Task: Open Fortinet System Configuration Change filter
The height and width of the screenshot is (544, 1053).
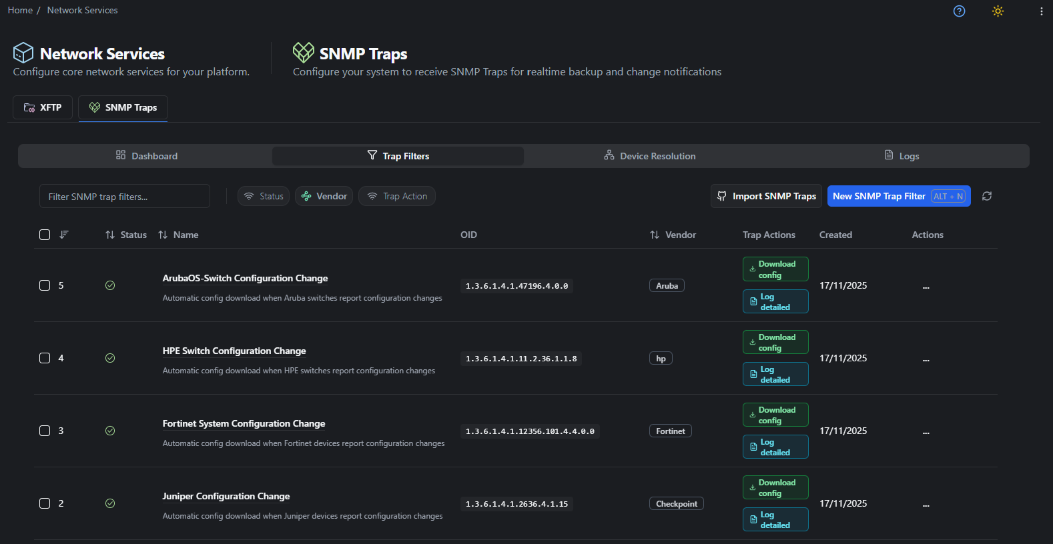Action: [x=244, y=423]
